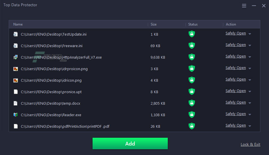The image size is (269, 155).
Task: Select the C:\Users\FENG\Desktop\Freeware.ini path
Action: click(51, 46)
